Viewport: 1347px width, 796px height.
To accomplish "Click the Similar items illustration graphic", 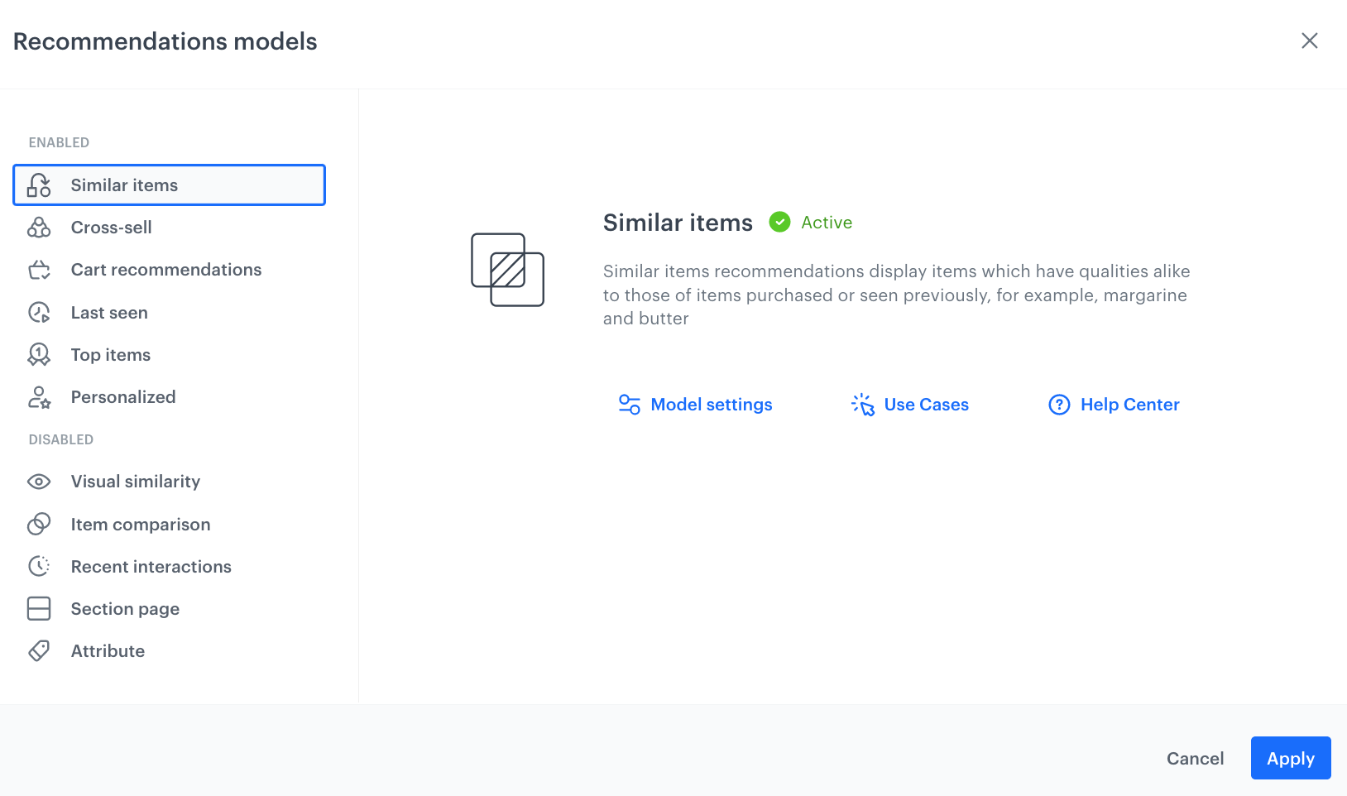I will 506,270.
